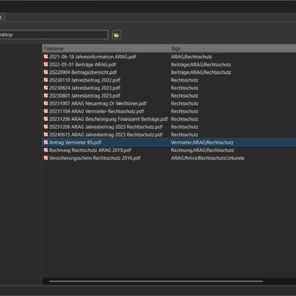Select highlighted file Antrag Vermieter RS.pdf
The width and height of the screenshot is (296, 296).
[75, 142]
